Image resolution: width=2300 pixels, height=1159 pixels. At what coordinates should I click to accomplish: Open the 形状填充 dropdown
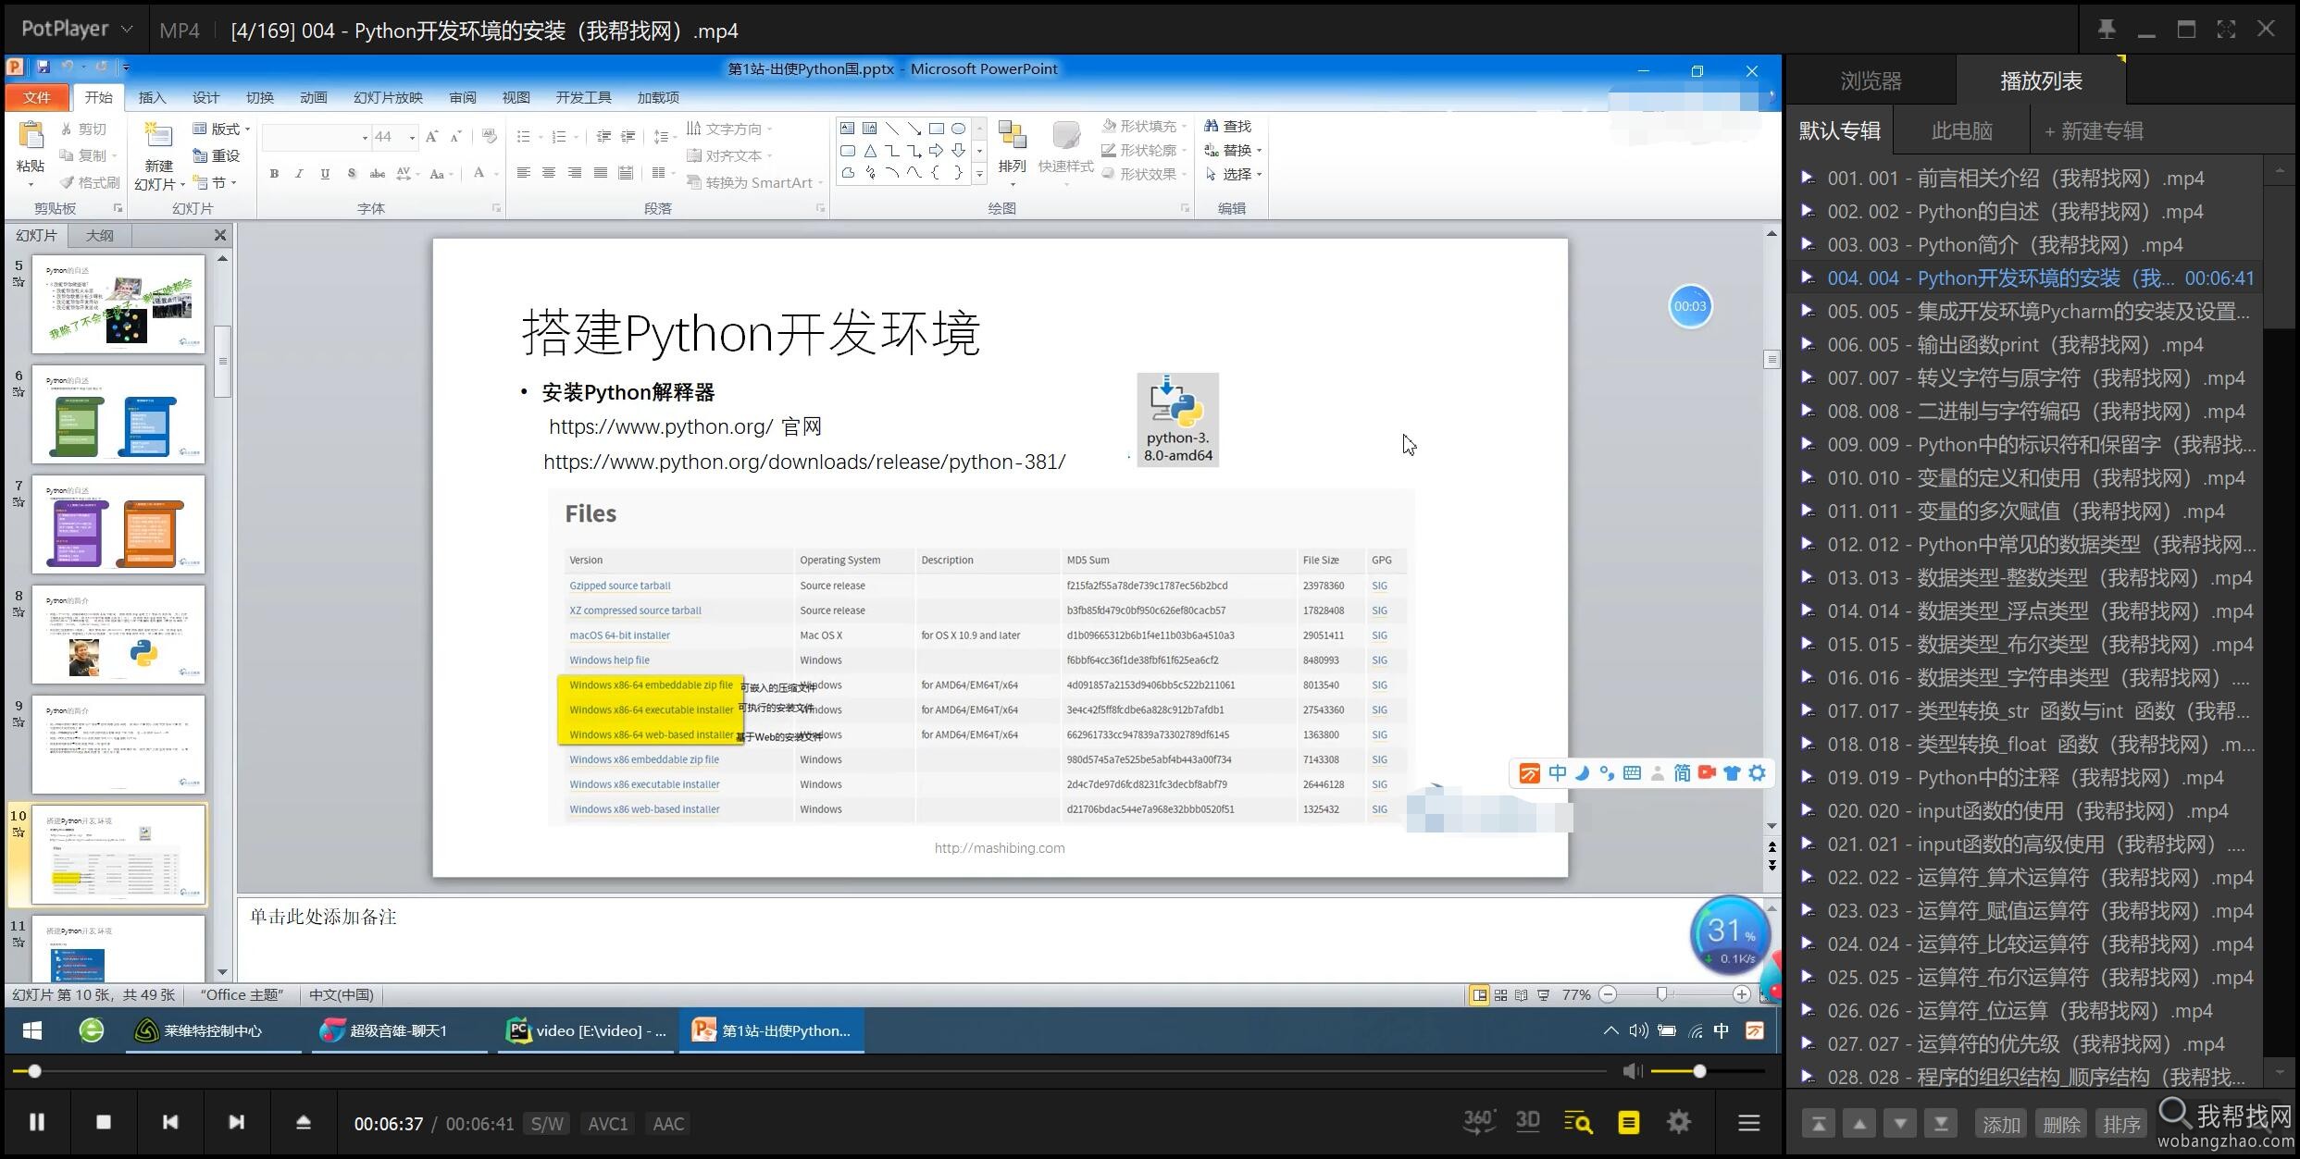pos(1145,126)
